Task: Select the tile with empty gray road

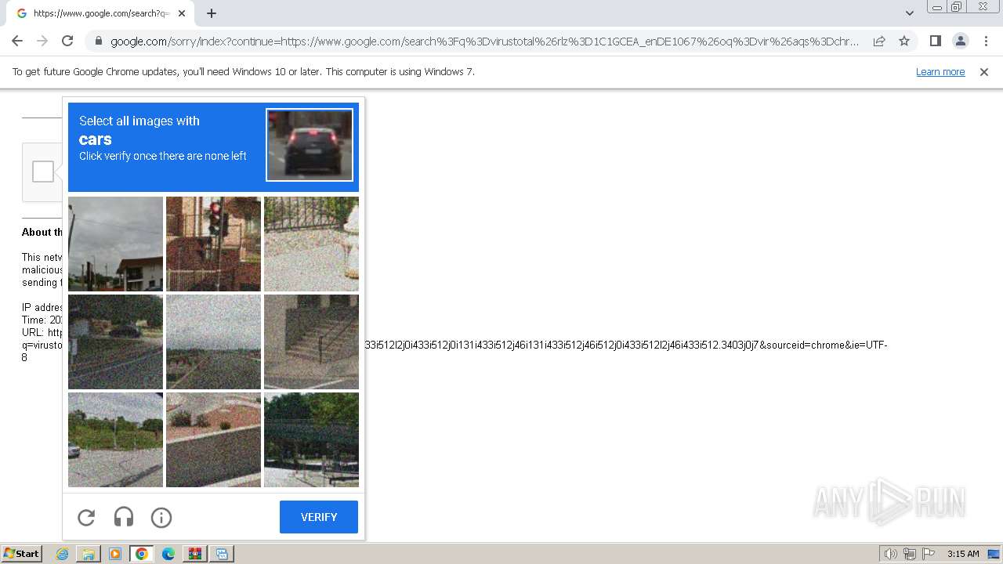Action: pyautogui.click(x=213, y=342)
